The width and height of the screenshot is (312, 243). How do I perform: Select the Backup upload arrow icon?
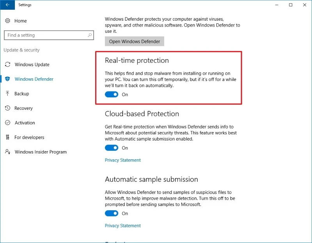coord(7,93)
